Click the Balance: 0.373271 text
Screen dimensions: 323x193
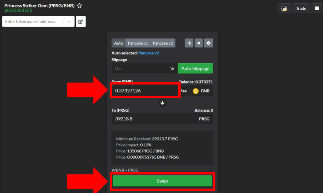[x=196, y=82]
